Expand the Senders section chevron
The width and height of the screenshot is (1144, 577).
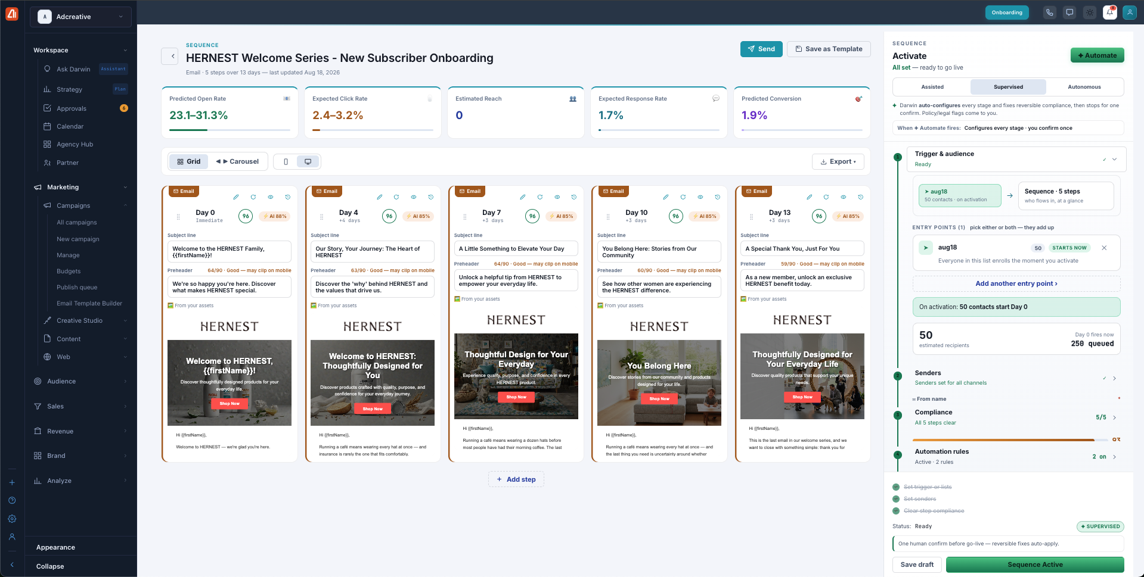tap(1114, 378)
